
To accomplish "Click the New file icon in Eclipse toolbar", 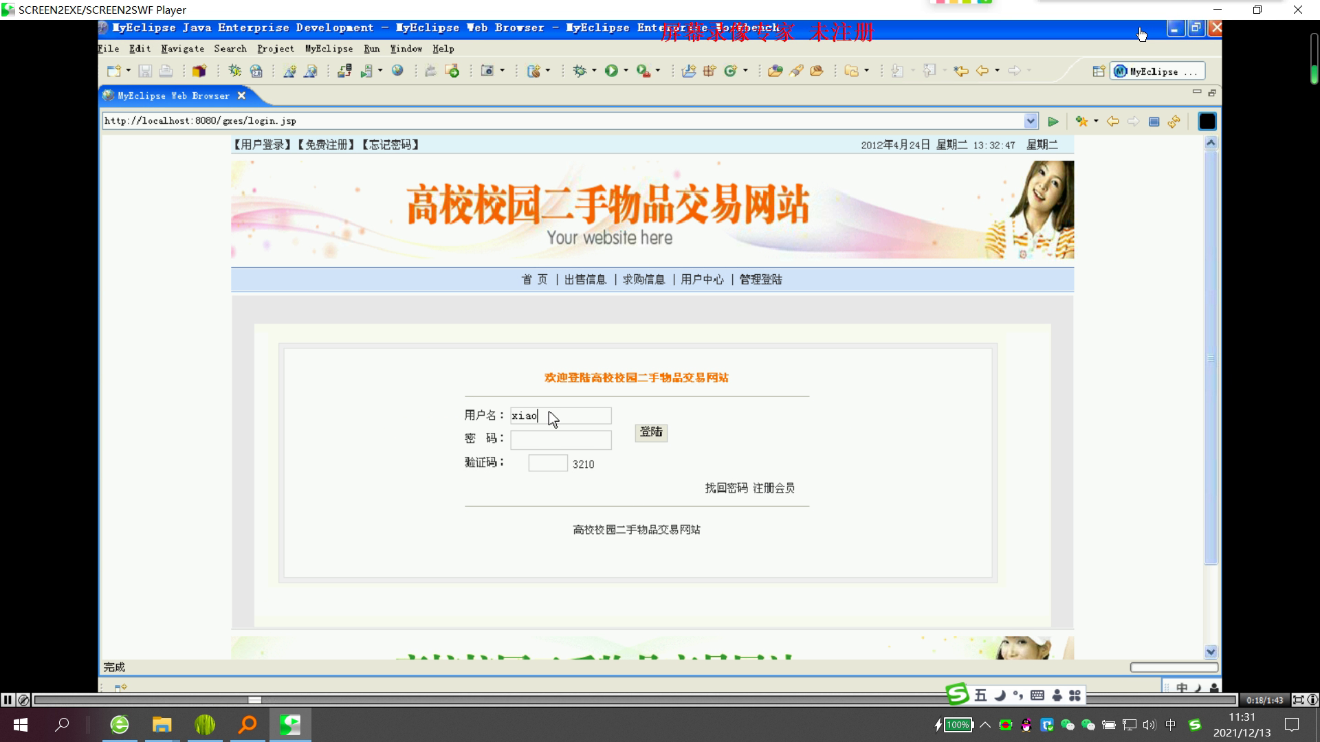I will click(113, 71).
